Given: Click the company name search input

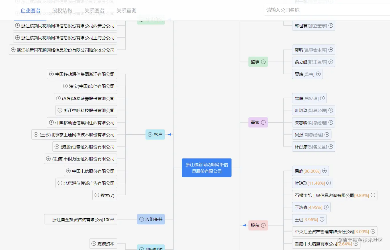Looking at the screenshot, I should click(327, 10).
